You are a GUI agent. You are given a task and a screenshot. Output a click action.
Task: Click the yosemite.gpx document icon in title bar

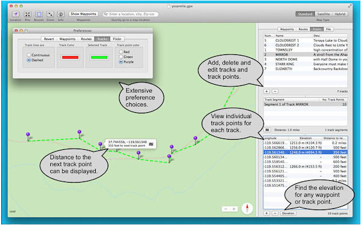click(x=169, y=7)
